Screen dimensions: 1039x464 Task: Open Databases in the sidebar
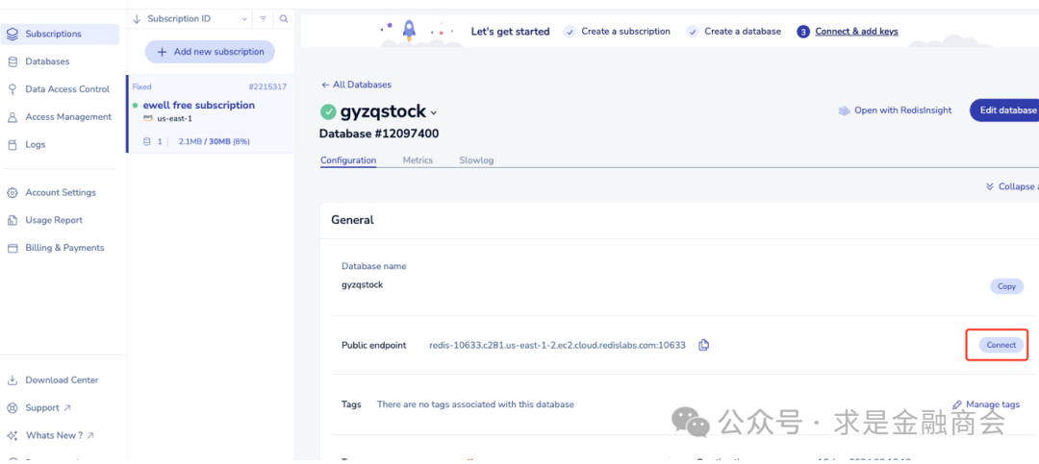(x=47, y=61)
